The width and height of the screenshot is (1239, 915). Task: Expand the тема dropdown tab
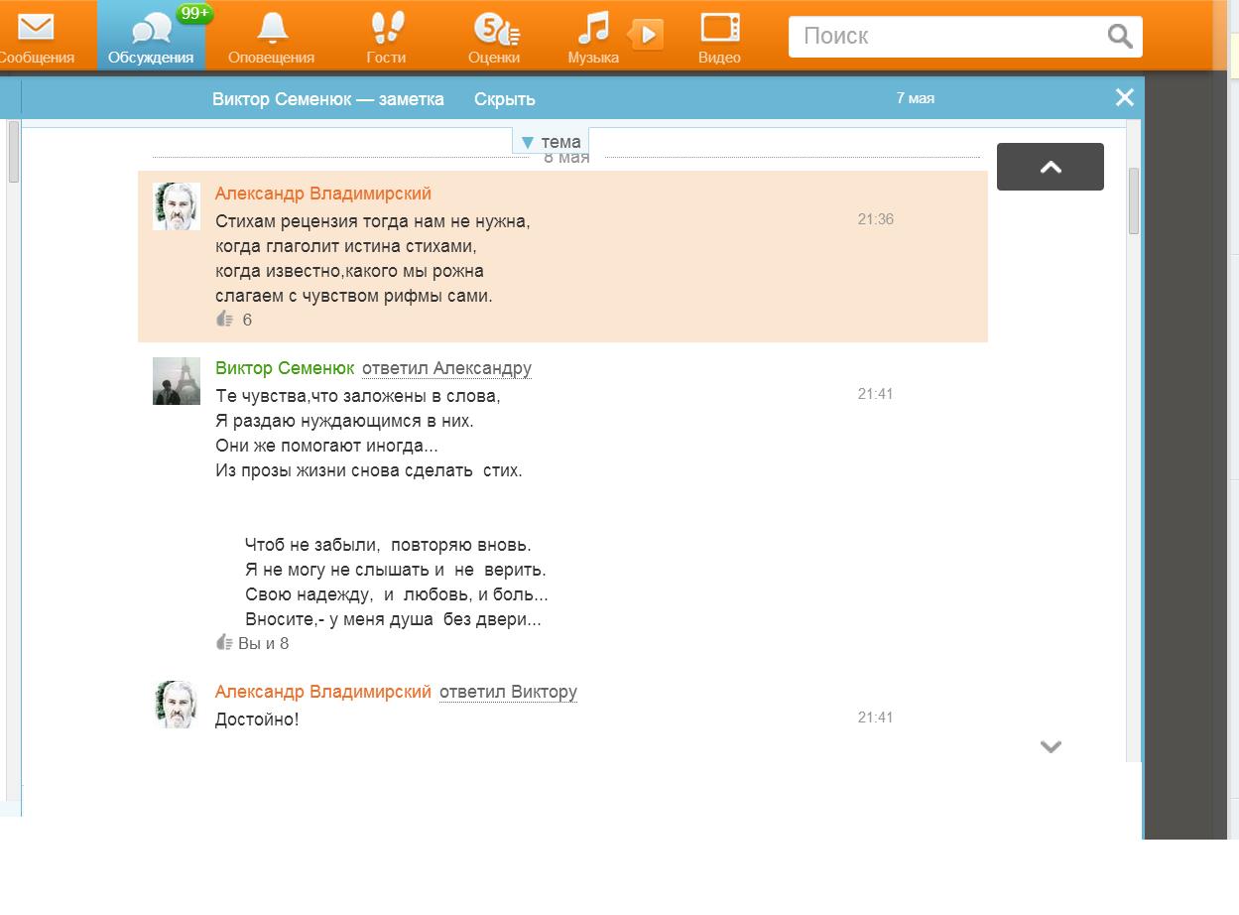tap(551, 142)
